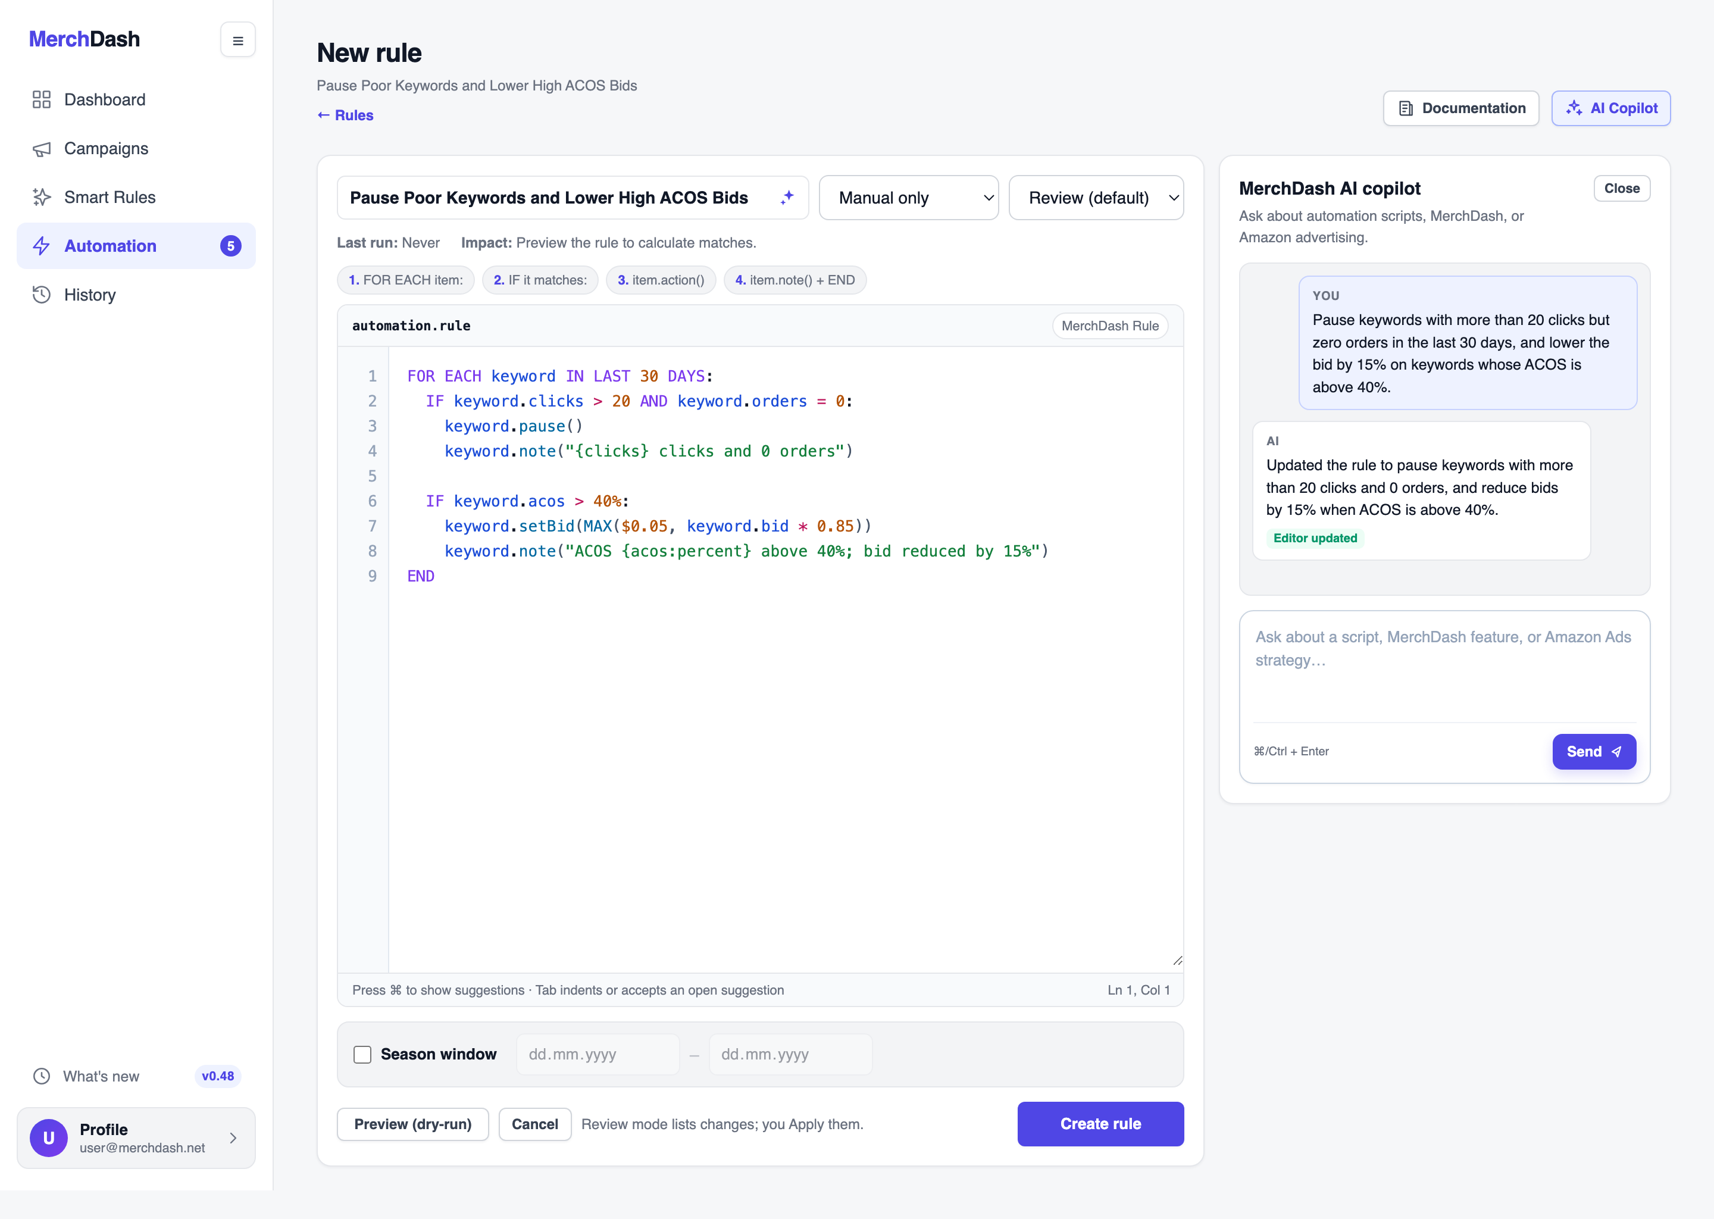1714x1219 pixels.
Task: Click the Dashboard grid icon
Action: pyautogui.click(x=41, y=100)
